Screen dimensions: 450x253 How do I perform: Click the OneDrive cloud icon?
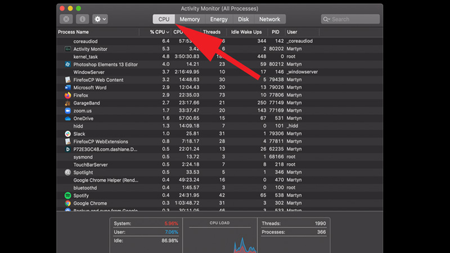click(67, 119)
